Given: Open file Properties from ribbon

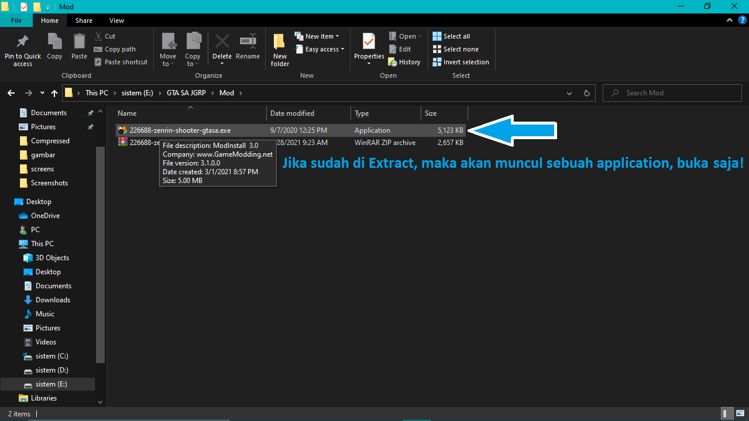Looking at the screenshot, I should 369,50.
